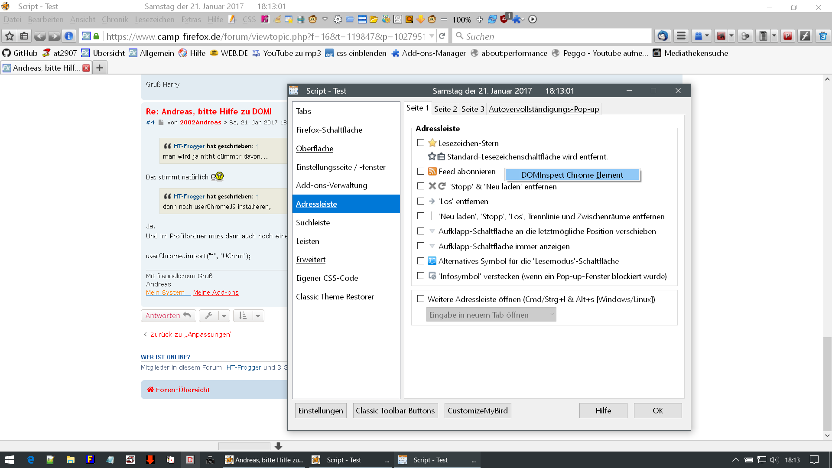The image size is (832, 468).
Task: Click the Classic Toolbar Buttons button
Action: click(x=395, y=411)
